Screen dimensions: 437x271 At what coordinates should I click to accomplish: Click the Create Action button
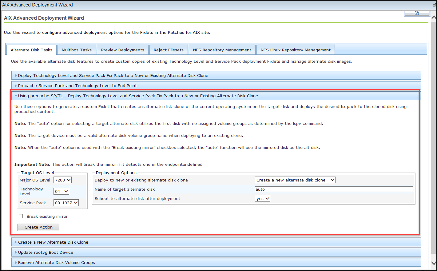tap(38, 227)
